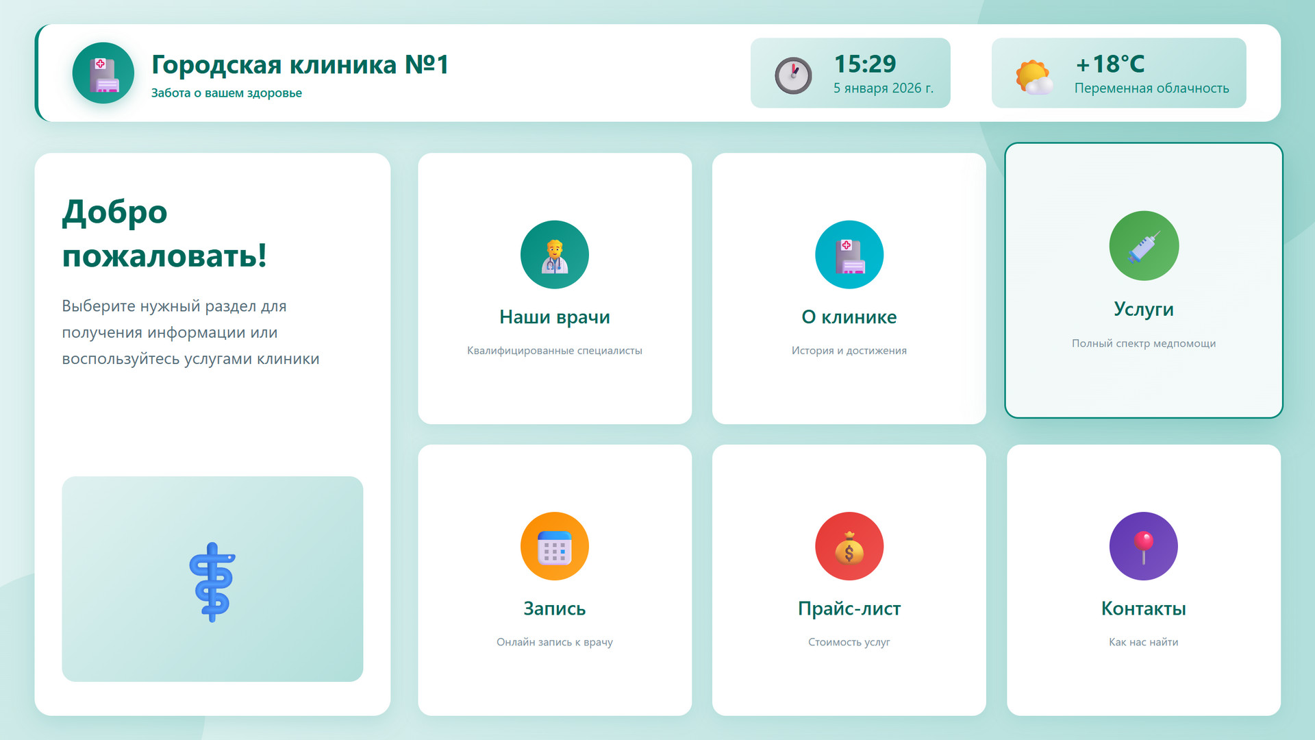Open the Контакты title
The width and height of the screenshot is (1315, 740).
1143,608
